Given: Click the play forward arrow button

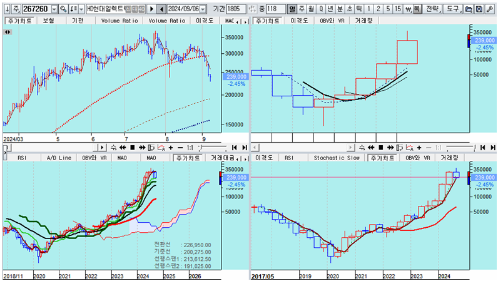Looking at the screenshot, I should coord(151,9).
